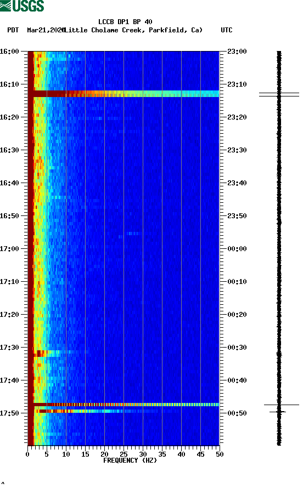Click the 'UTC' timezone label
This screenshot has width=303, height=489.
(227, 30)
